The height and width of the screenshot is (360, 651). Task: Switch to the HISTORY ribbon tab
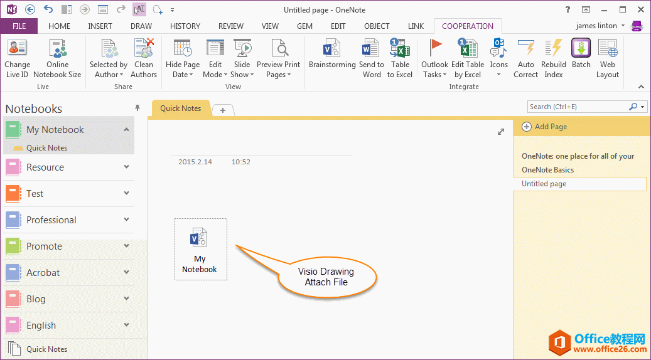pos(185,26)
